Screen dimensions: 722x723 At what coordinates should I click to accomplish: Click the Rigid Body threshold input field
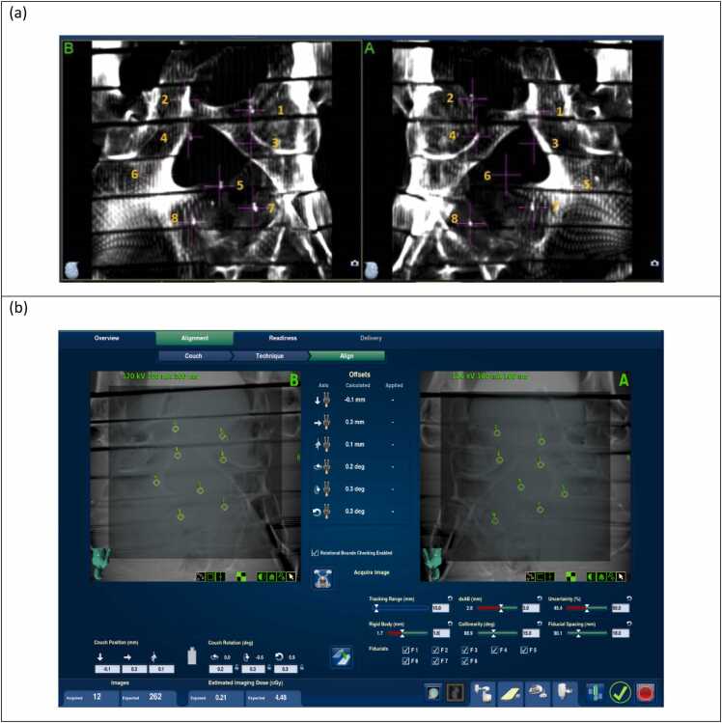(x=441, y=633)
